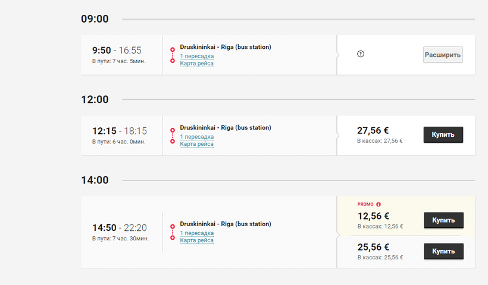Select the 14:50 - 22:20 departure time
The height and width of the screenshot is (285, 488).
119,228
